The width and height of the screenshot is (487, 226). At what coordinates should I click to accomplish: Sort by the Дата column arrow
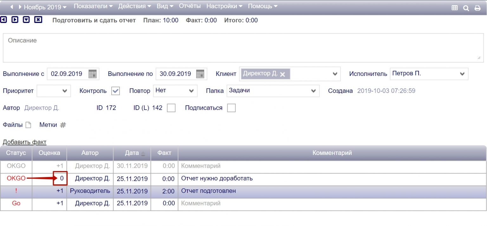(x=143, y=153)
